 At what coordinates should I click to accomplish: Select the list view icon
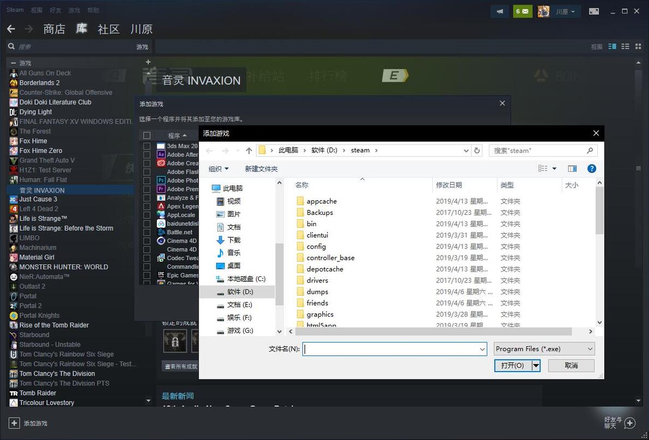coord(625,46)
